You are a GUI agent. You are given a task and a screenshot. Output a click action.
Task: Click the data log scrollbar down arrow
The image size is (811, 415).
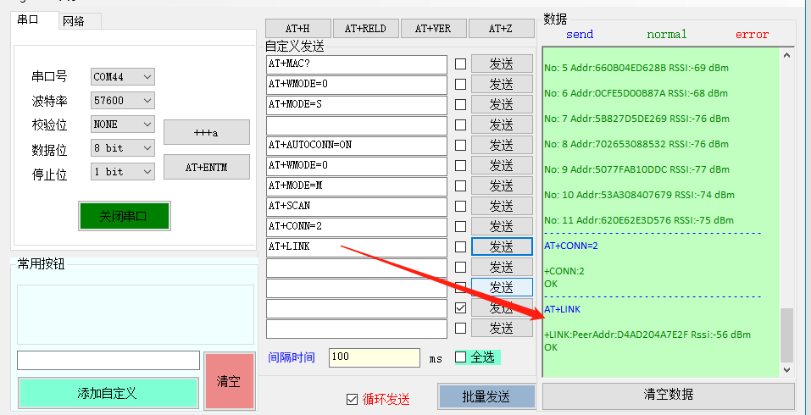point(786,369)
